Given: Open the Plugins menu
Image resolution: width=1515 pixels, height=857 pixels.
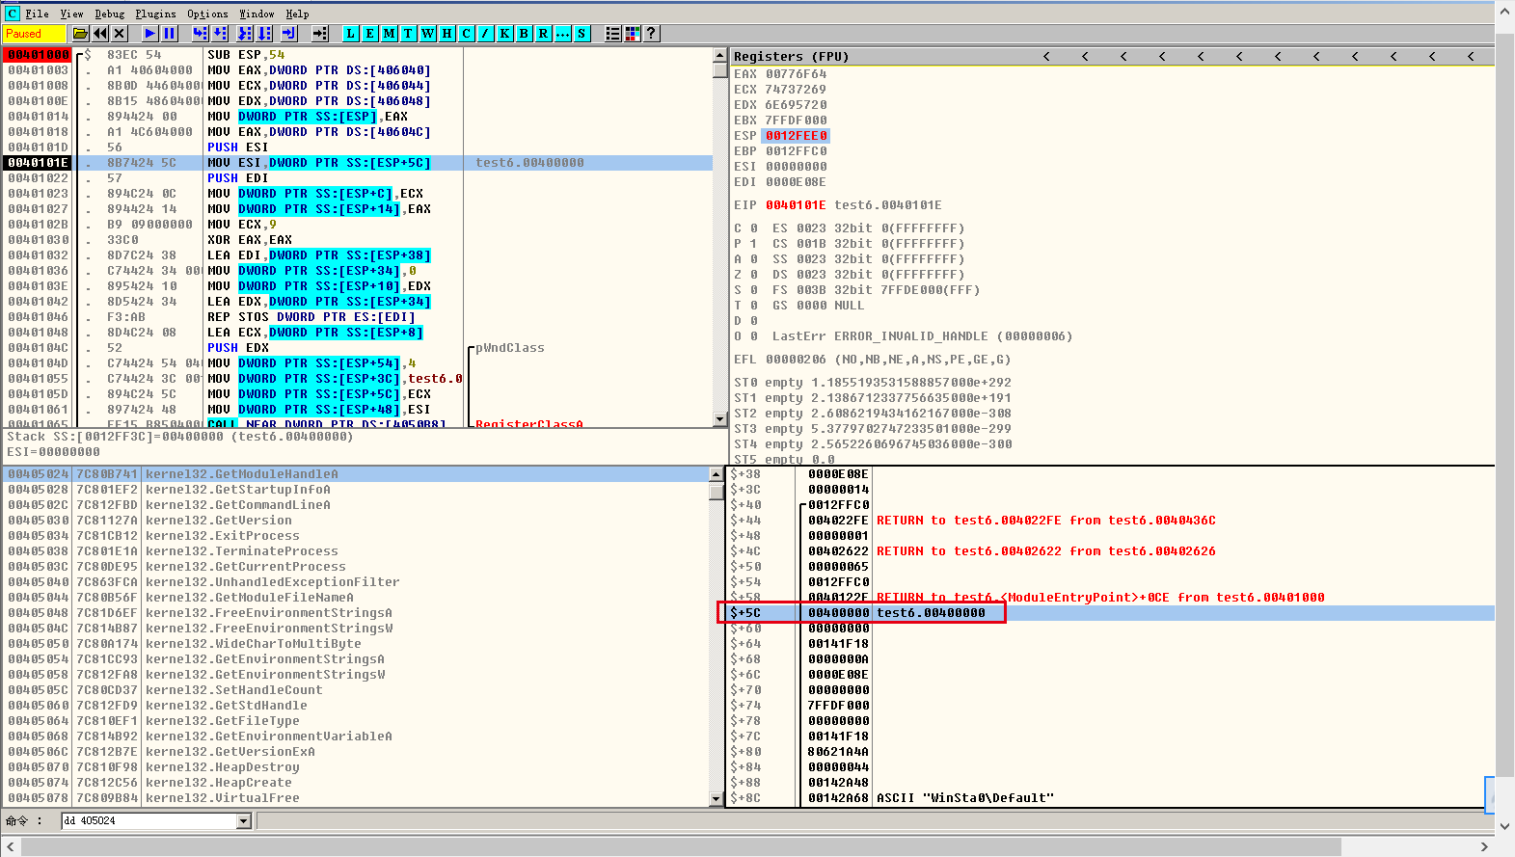Looking at the screenshot, I should 155,13.
